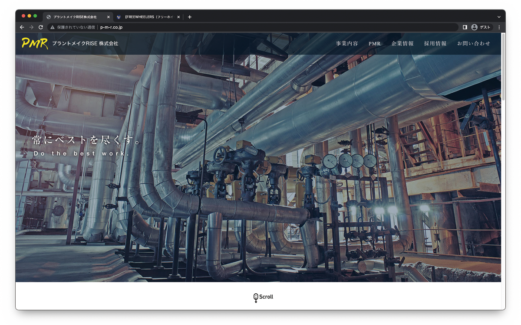521x325 pixels.
Task: Open the PMR navigation item
Action: pos(375,44)
